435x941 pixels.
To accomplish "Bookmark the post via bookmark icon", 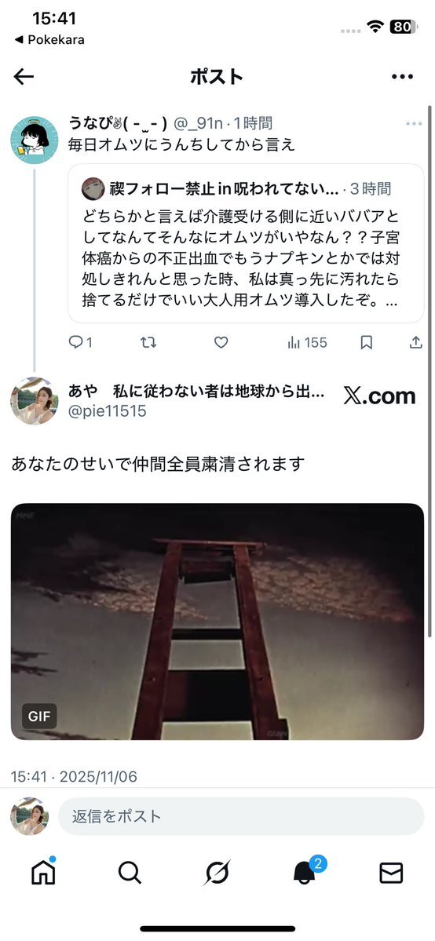I will [367, 342].
